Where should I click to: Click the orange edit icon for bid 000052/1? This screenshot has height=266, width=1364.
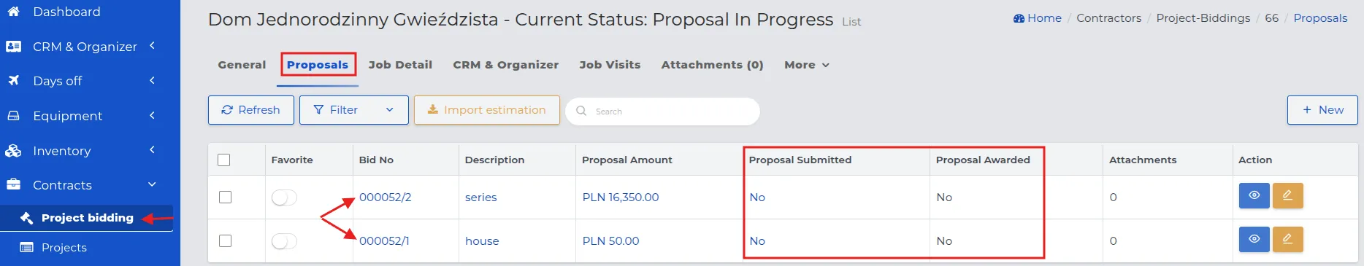(x=1287, y=239)
